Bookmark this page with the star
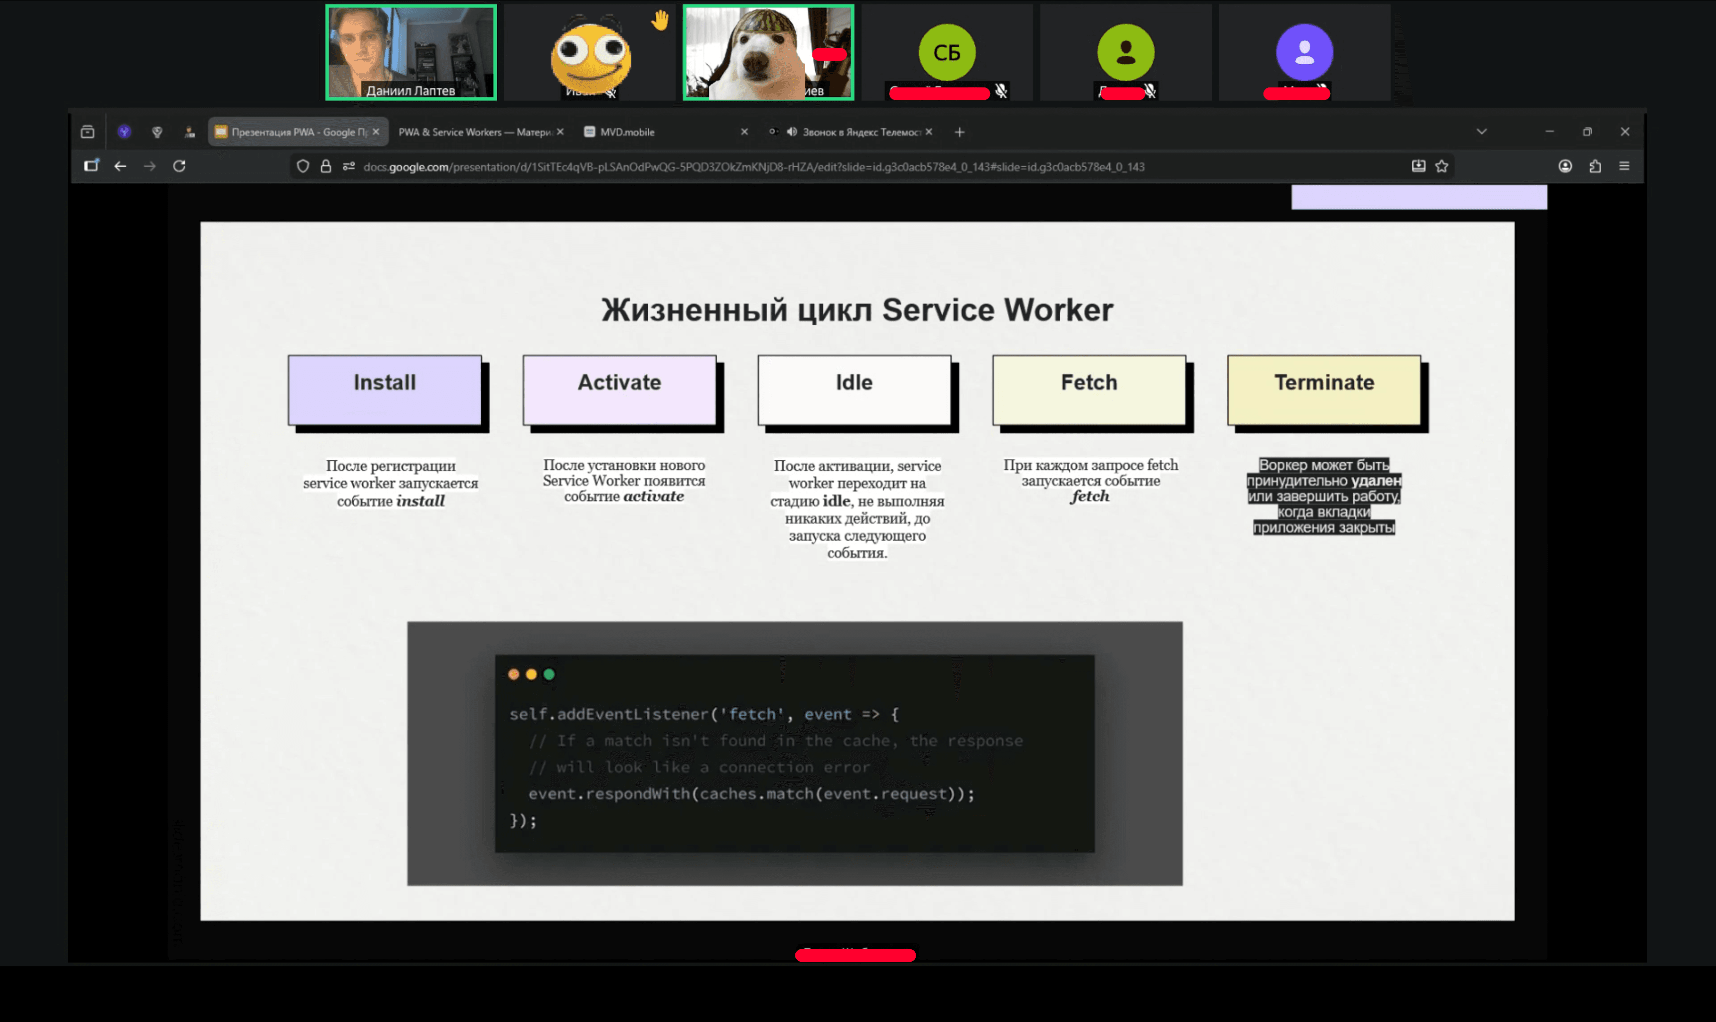The image size is (1716, 1022). coord(1442,166)
